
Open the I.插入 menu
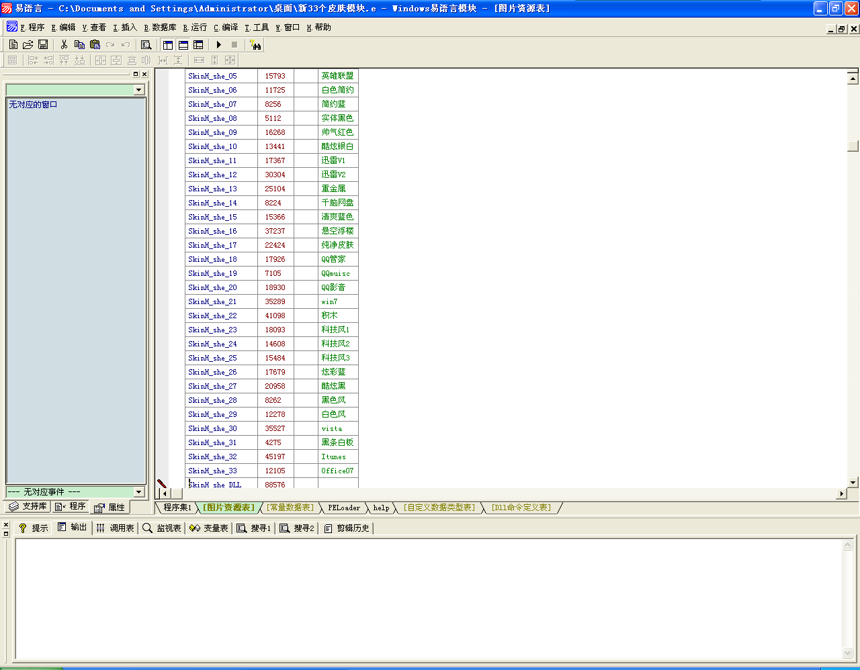click(x=126, y=28)
